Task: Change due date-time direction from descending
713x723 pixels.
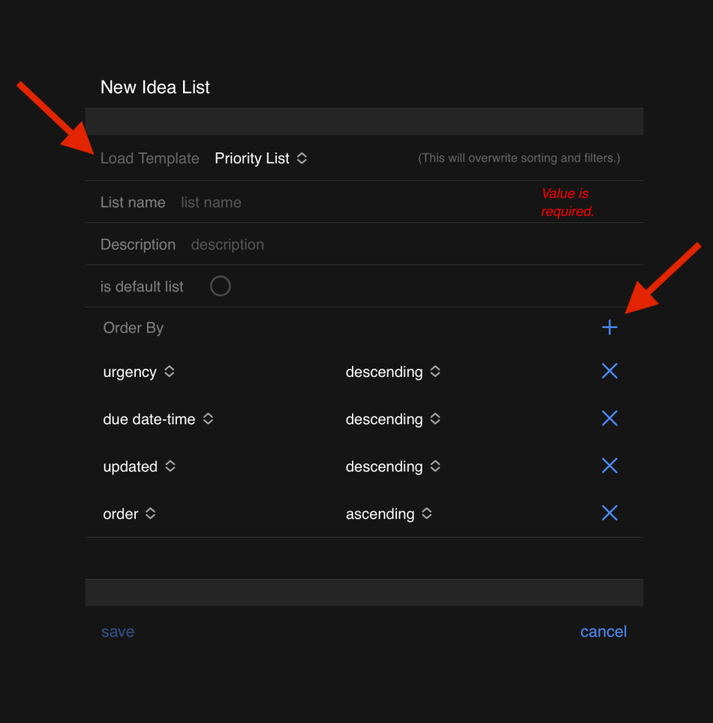Action: pos(393,420)
